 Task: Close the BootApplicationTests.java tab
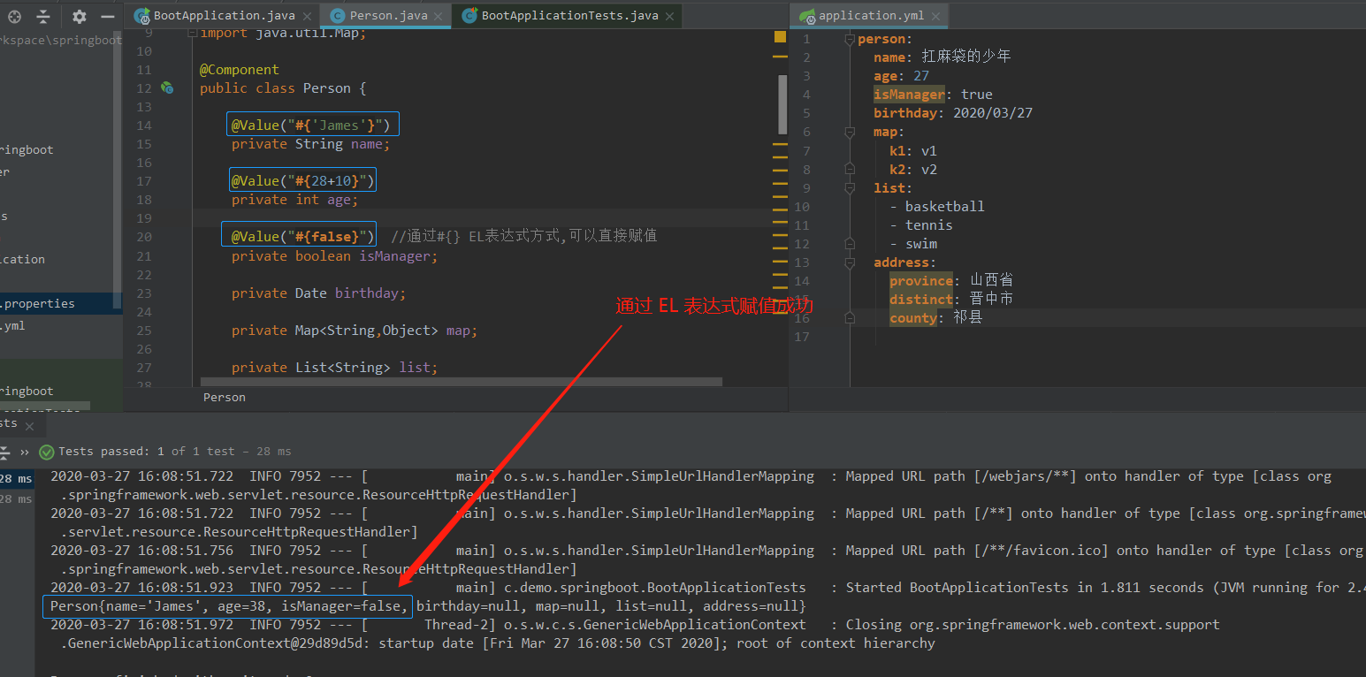point(670,16)
